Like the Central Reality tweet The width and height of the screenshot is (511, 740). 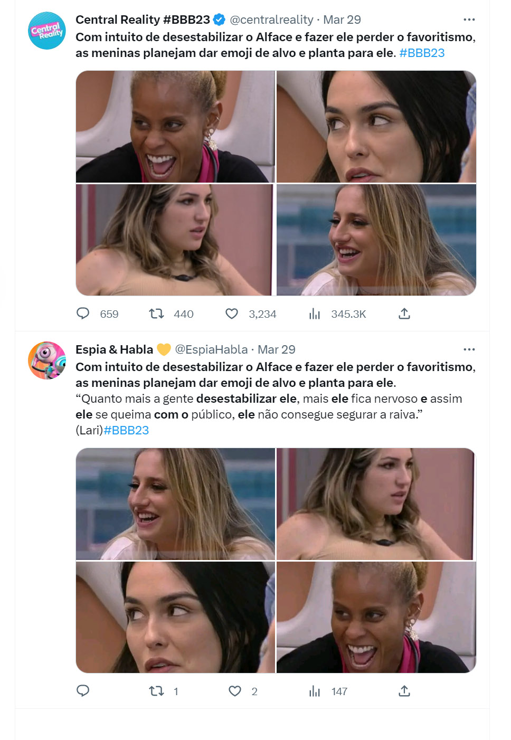(x=232, y=314)
